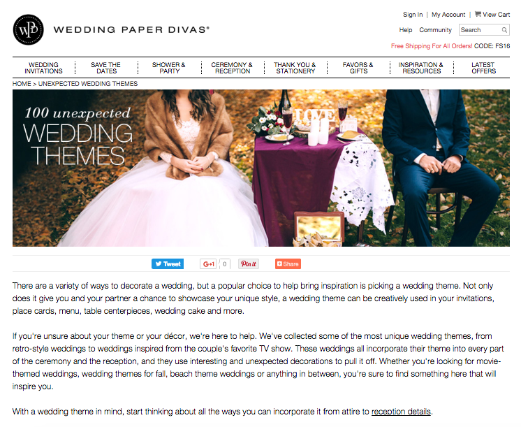The width and height of the screenshot is (521, 427).
Task: Click the Sign In link
Action: pos(413,14)
